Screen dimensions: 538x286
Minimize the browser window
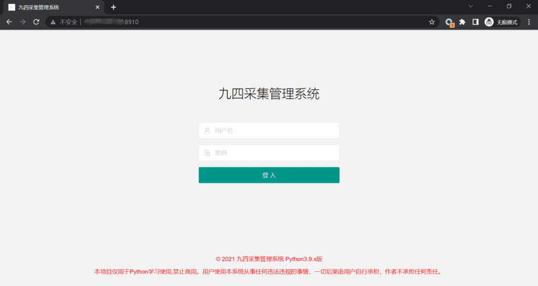point(490,6)
